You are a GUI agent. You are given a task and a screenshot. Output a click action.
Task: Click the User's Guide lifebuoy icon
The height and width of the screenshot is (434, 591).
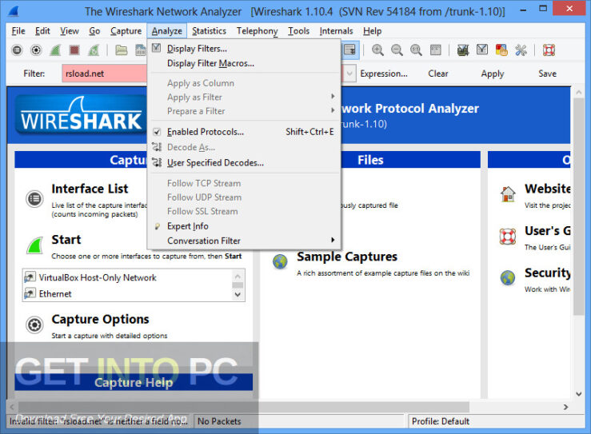[x=508, y=237]
